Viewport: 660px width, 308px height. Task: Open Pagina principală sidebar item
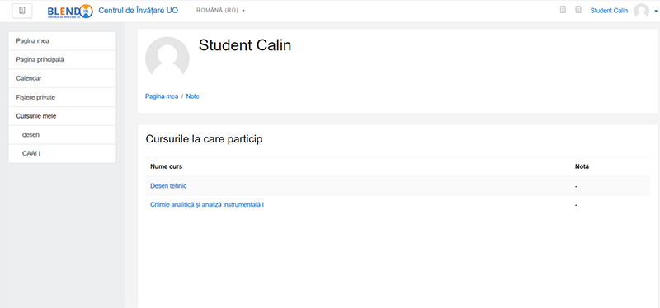click(63, 59)
